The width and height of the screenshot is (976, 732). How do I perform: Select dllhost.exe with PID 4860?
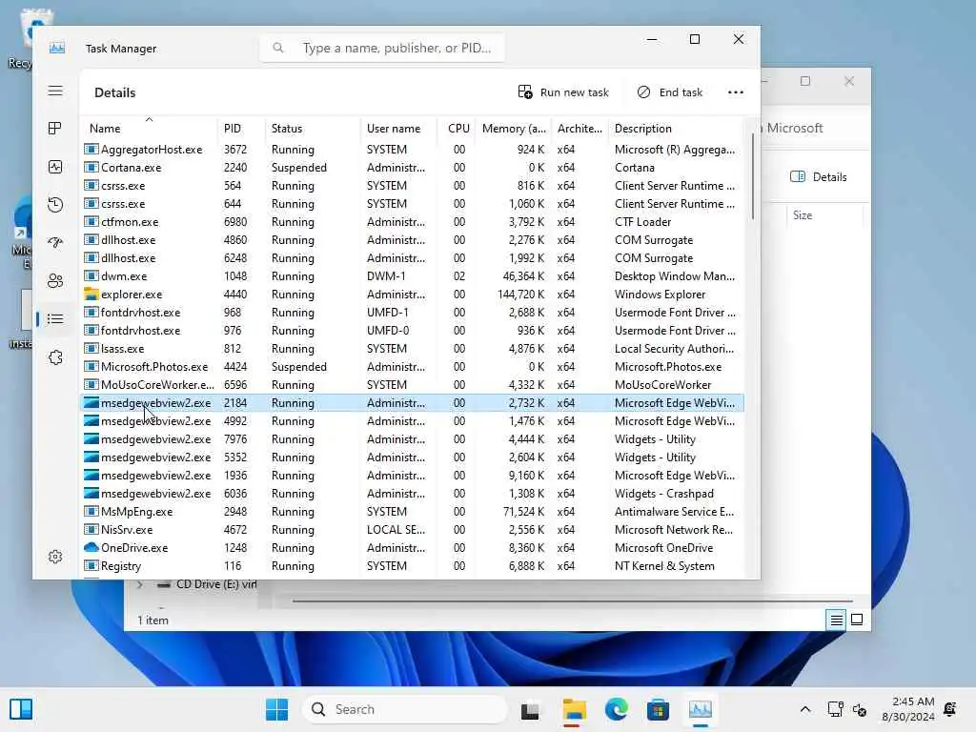(413, 239)
